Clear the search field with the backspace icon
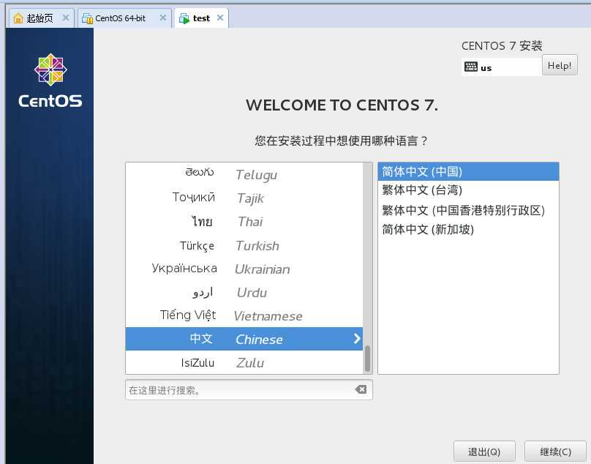The width and height of the screenshot is (591, 464). (361, 389)
